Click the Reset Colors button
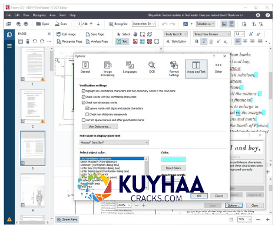This screenshot has width=275, height=228. tap(173, 168)
